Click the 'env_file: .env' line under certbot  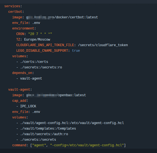point(26,23)
